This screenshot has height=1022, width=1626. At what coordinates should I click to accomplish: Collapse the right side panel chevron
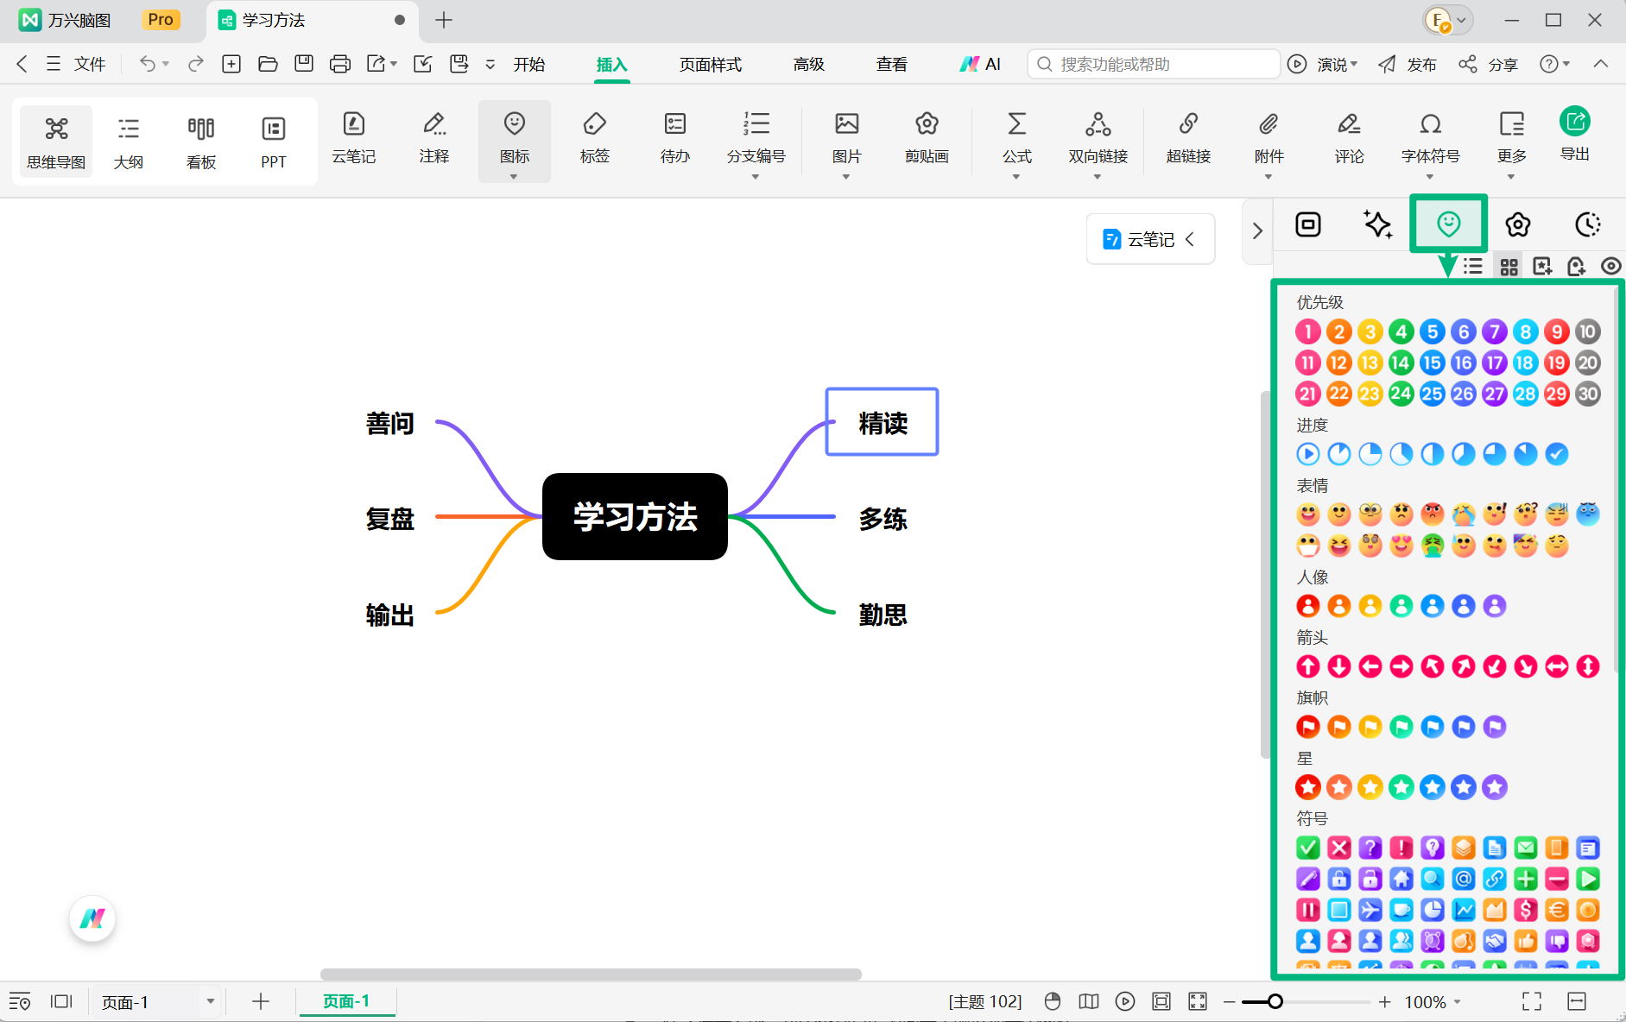pyautogui.click(x=1257, y=231)
